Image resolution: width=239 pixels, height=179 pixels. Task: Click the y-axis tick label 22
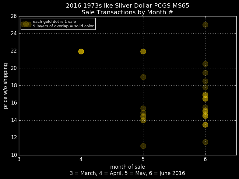pyautogui.click(x=14, y=51)
